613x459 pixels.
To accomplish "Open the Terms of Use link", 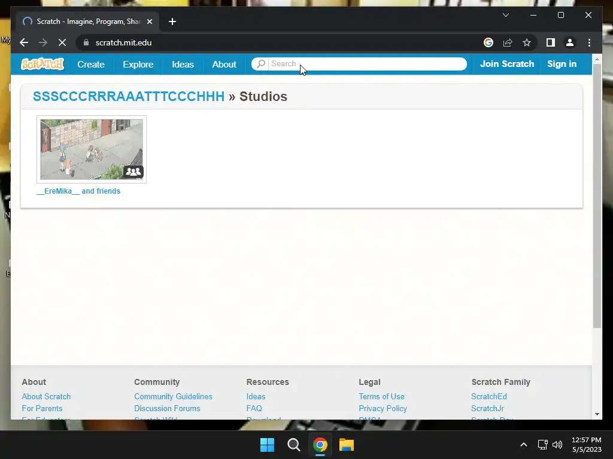I will [x=381, y=397].
